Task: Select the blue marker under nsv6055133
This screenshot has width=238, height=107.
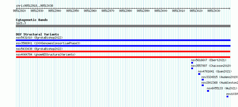Action: (x=208, y=91)
